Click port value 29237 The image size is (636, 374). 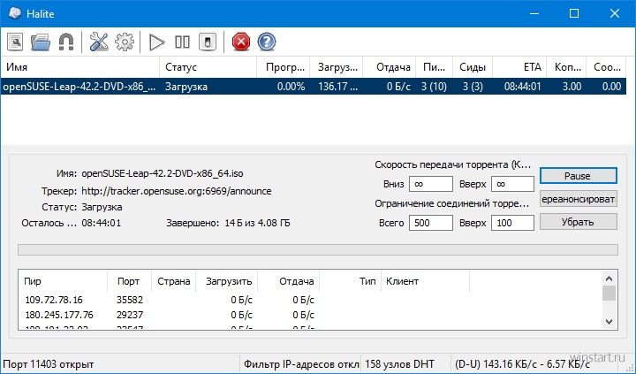(130, 315)
